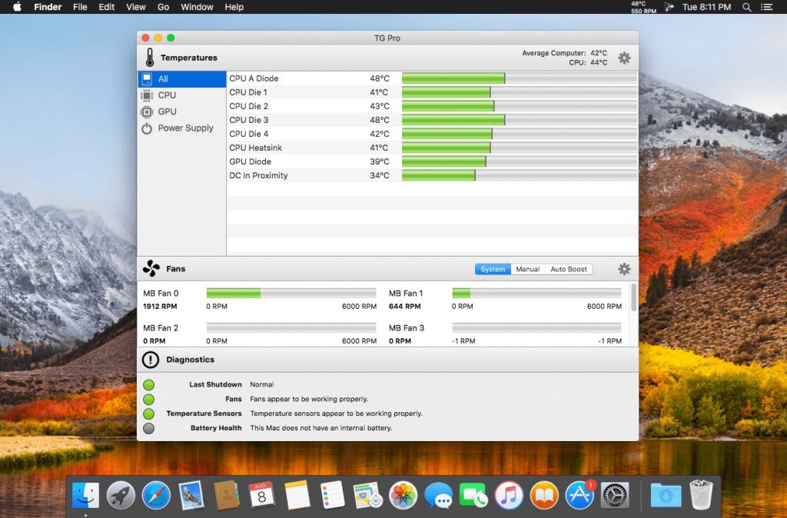The height and width of the screenshot is (518, 787).
Task: Click the green Last Shutdown status indicator
Action: [x=148, y=384]
